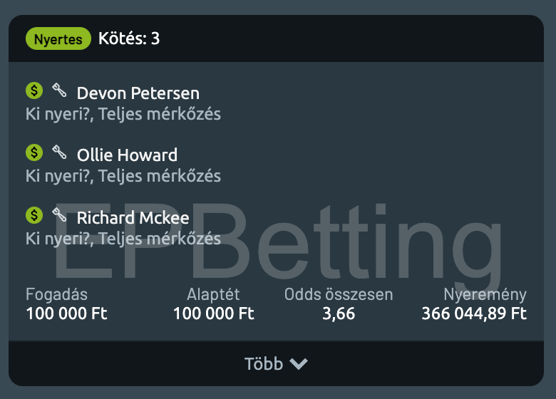Click the darts icon next to Devon Petersen
The width and height of the screenshot is (556, 399).
click(59, 90)
